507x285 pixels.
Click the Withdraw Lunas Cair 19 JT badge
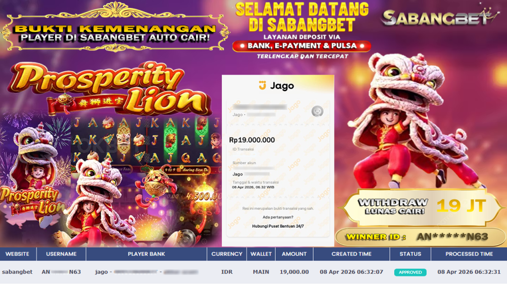point(422,207)
